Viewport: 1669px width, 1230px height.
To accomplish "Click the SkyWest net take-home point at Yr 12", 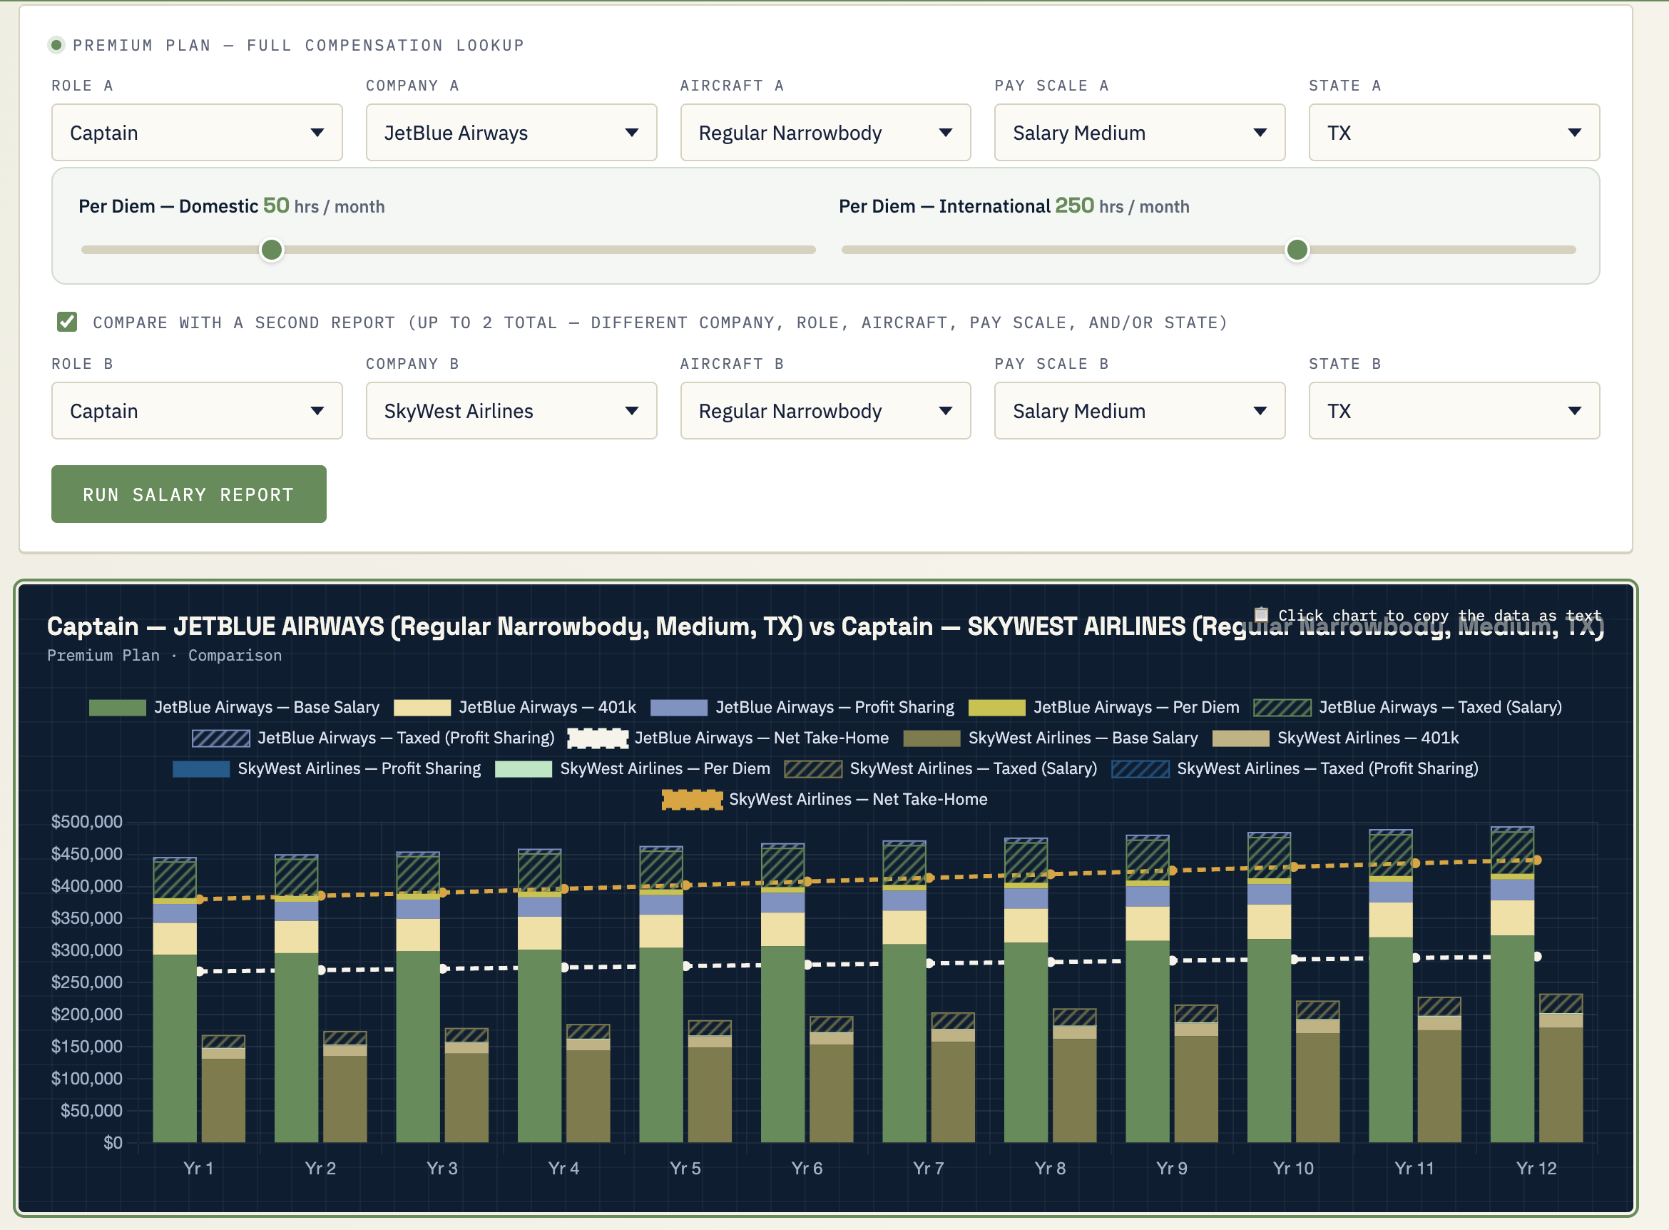I will coord(1537,860).
